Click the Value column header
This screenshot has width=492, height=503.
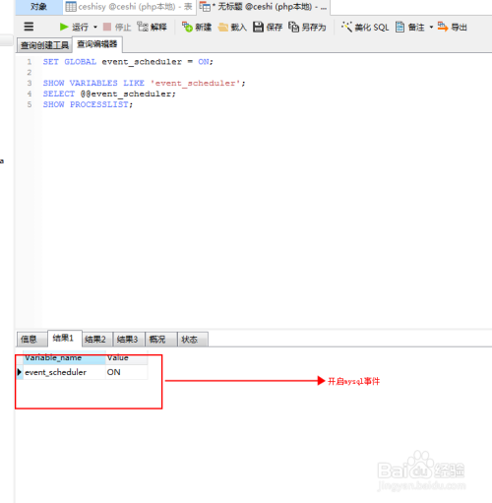tap(127, 357)
